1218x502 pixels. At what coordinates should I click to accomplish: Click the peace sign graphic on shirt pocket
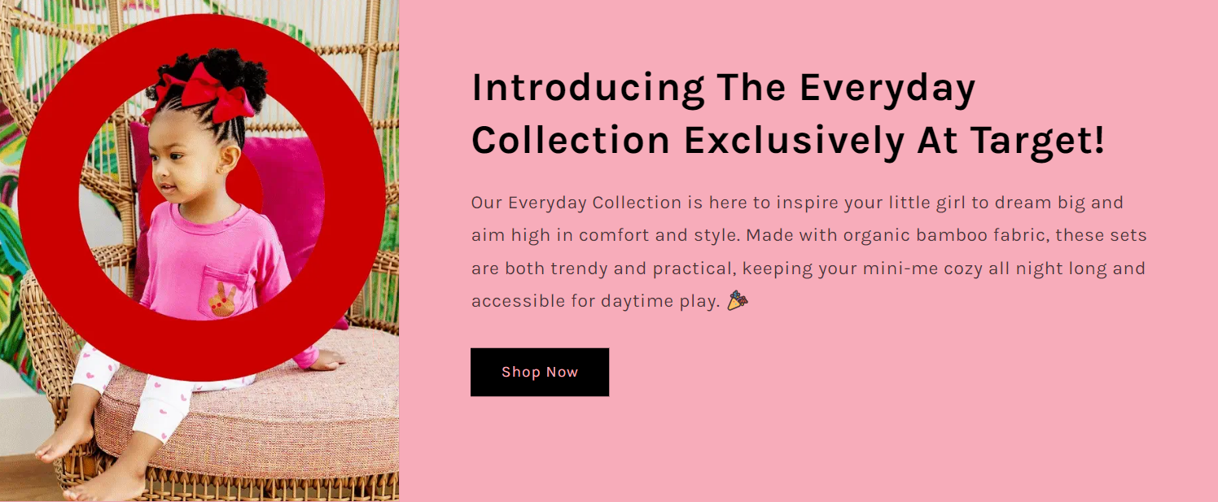(222, 301)
